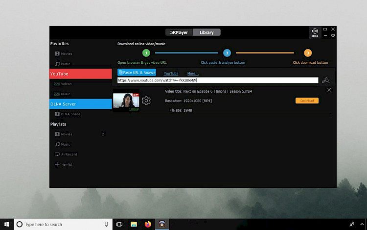This screenshot has height=230, width=367.
Task: Click Paste URL & Analyze button
Action: pos(137,73)
